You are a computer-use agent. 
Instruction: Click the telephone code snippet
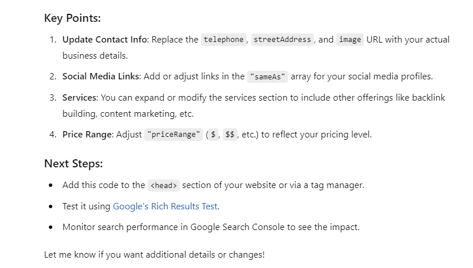224,40
